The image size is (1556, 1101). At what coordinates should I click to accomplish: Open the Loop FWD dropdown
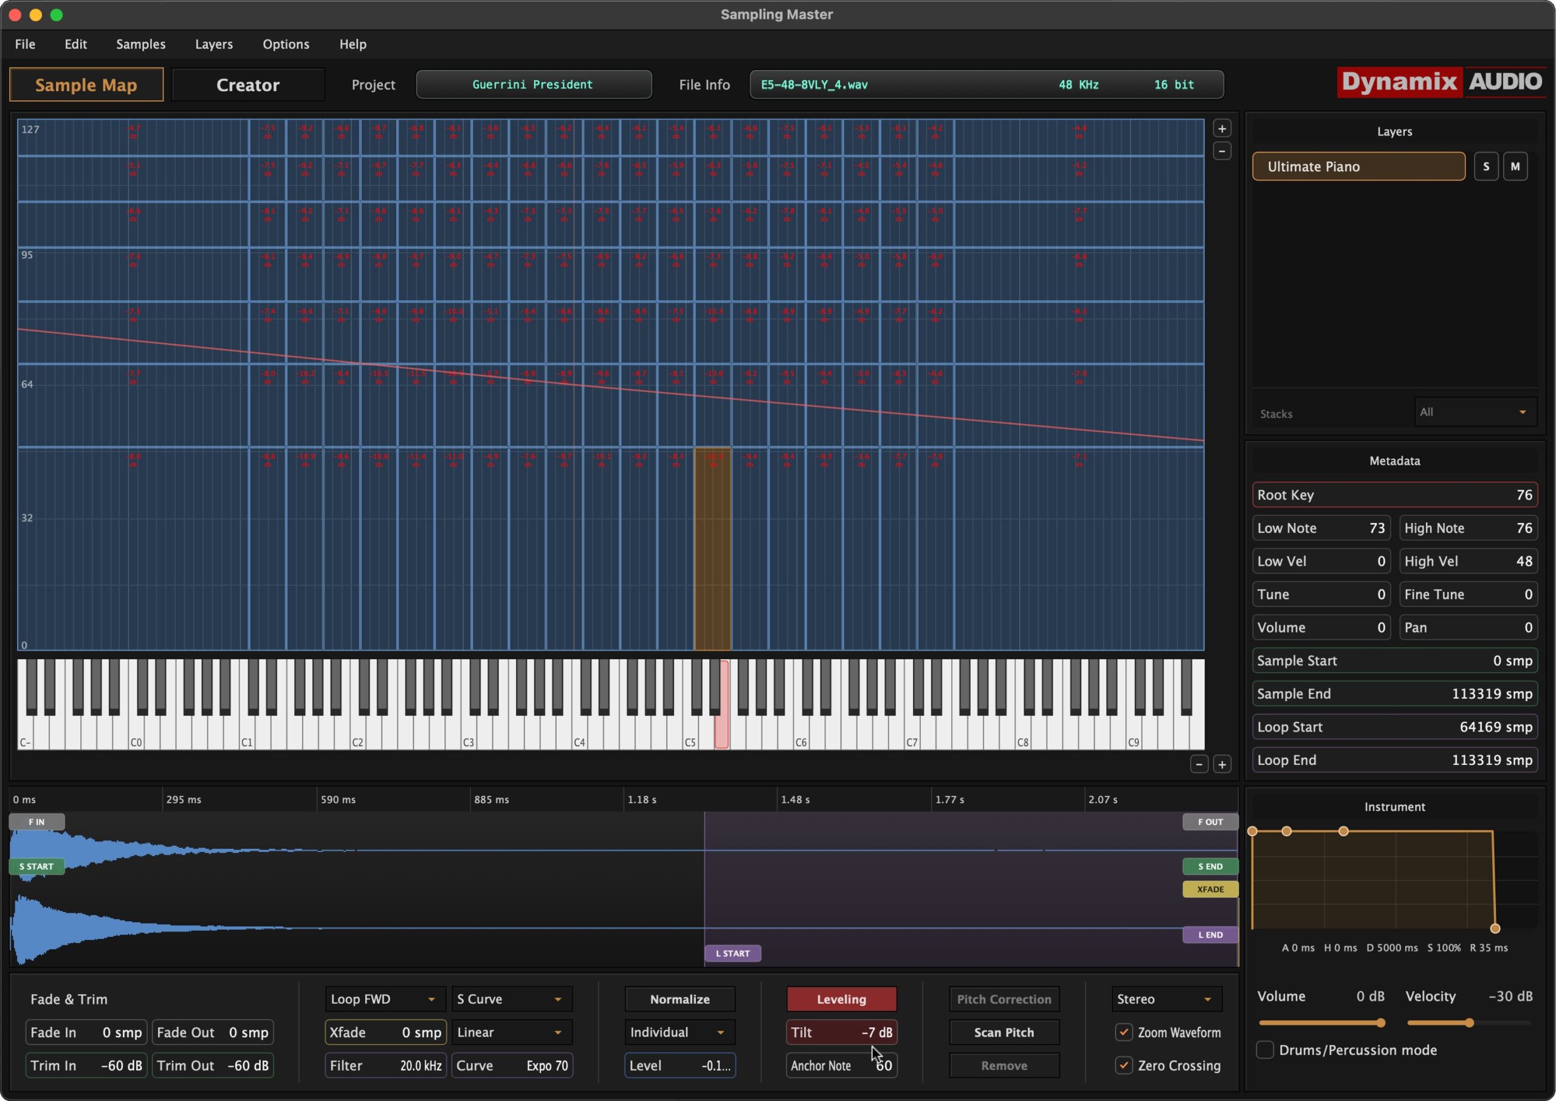384,999
